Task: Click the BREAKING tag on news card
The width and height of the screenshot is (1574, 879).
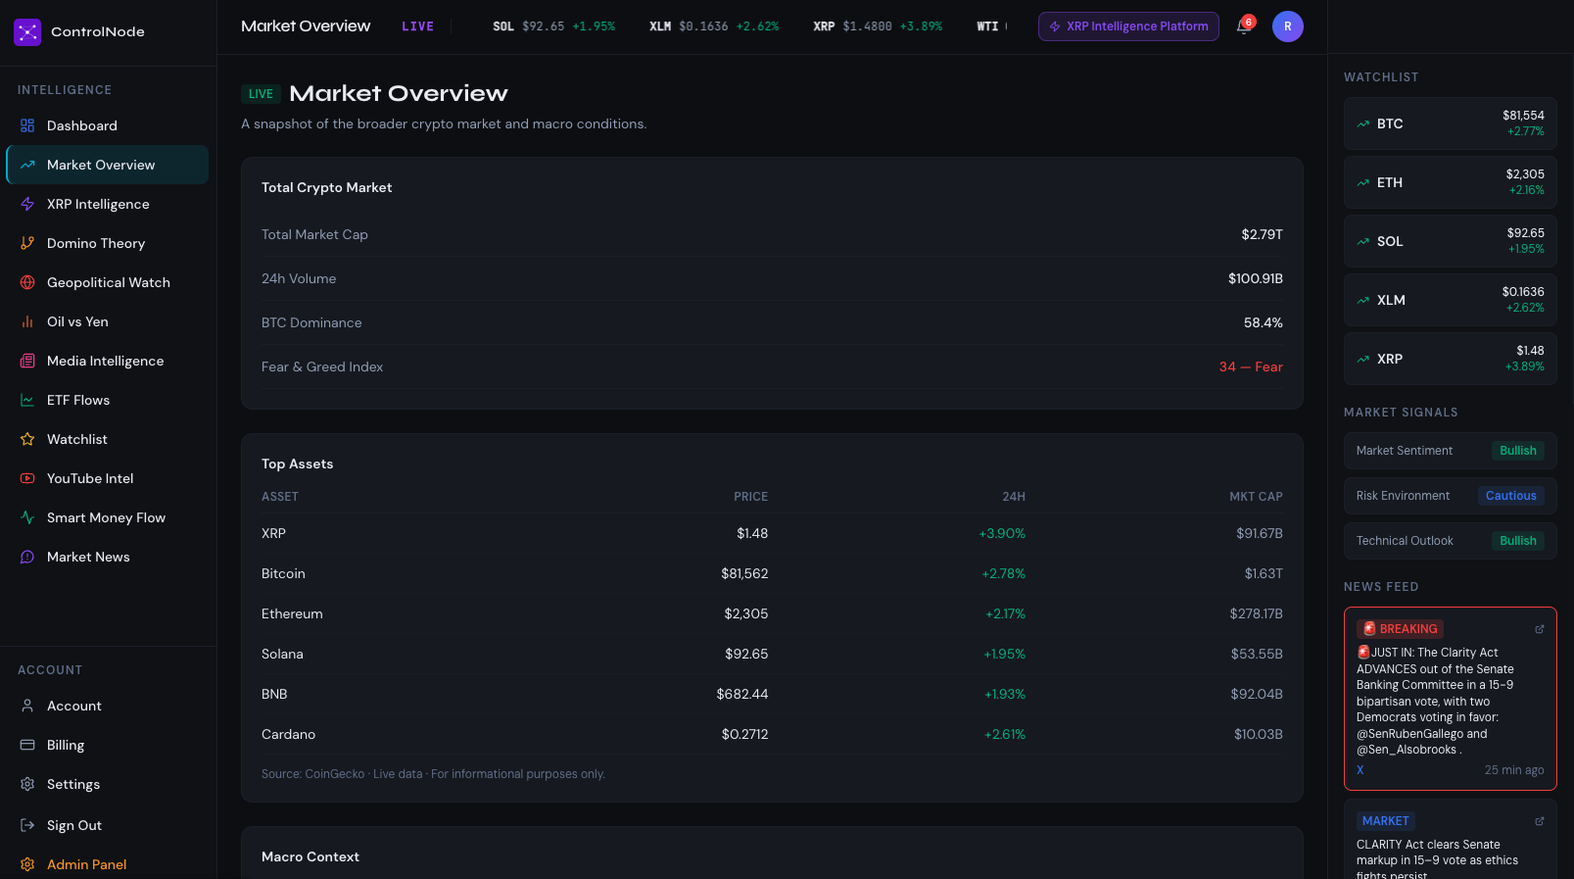Action: click(x=1400, y=629)
